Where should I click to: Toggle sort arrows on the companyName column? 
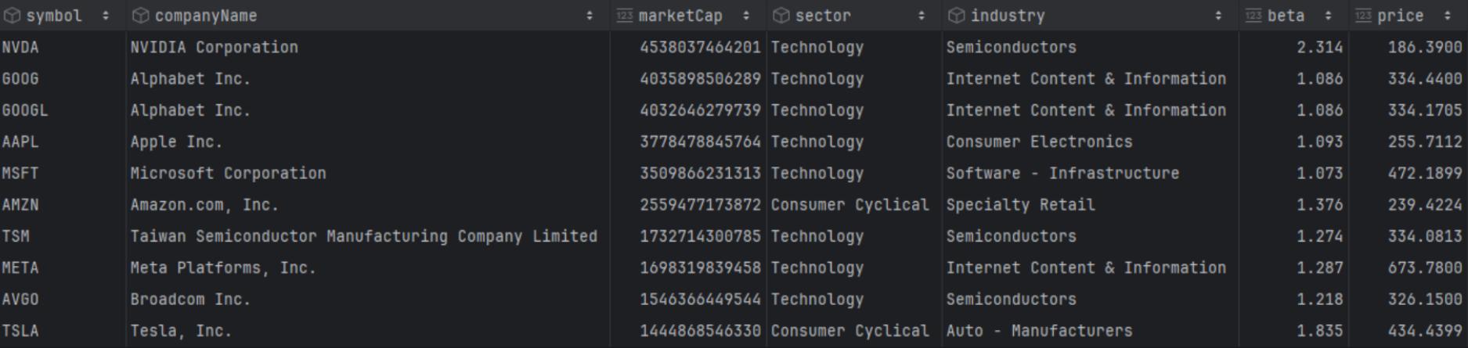click(590, 16)
